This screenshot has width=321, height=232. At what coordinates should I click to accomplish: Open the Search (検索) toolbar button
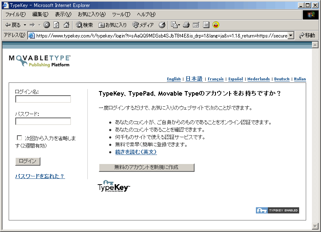84,25
